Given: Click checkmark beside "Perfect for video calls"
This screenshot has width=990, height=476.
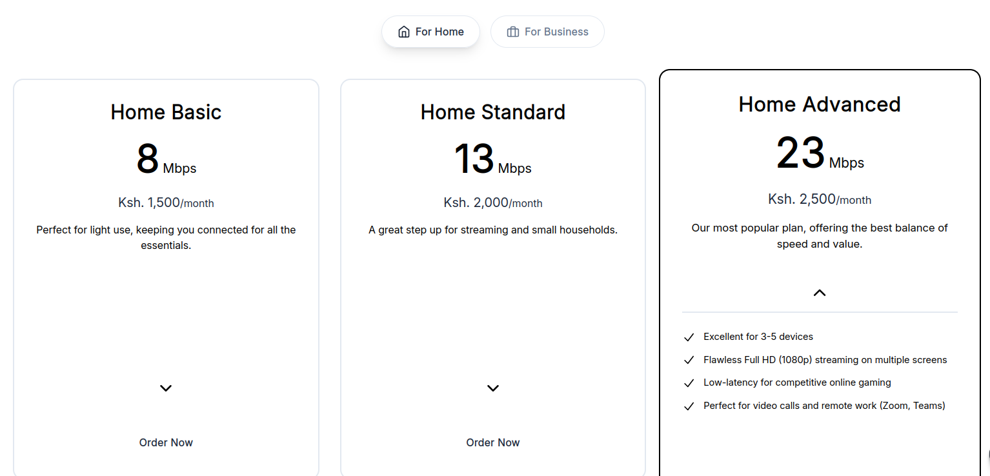Looking at the screenshot, I should click(689, 405).
